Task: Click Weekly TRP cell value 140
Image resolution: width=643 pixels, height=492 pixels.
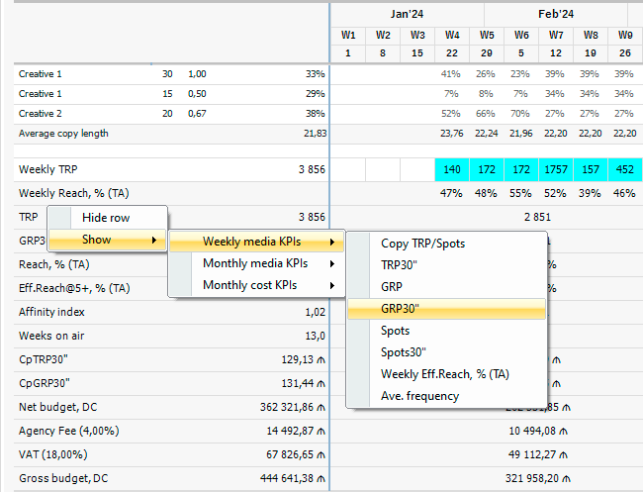Action: [452, 169]
